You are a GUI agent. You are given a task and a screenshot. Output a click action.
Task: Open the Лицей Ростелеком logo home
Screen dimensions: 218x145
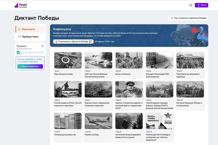click(21, 5)
